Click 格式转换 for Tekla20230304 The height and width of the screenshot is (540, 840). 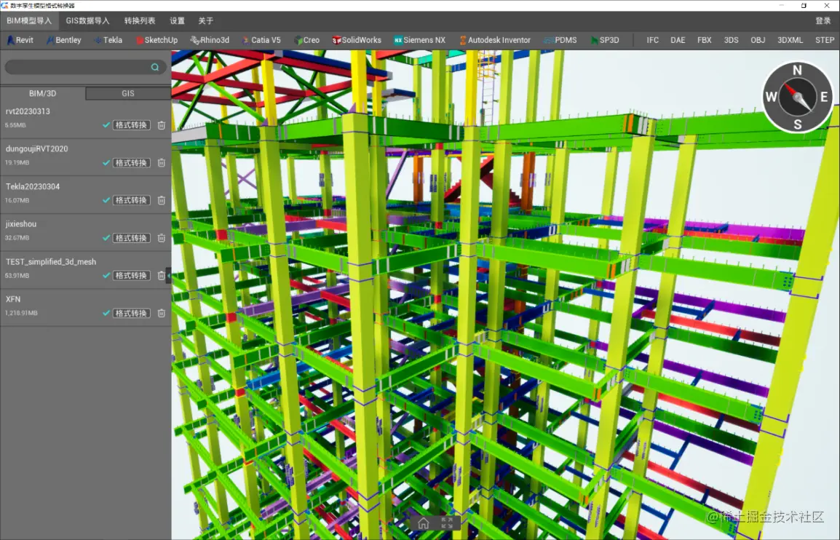[x=131, y=200]
